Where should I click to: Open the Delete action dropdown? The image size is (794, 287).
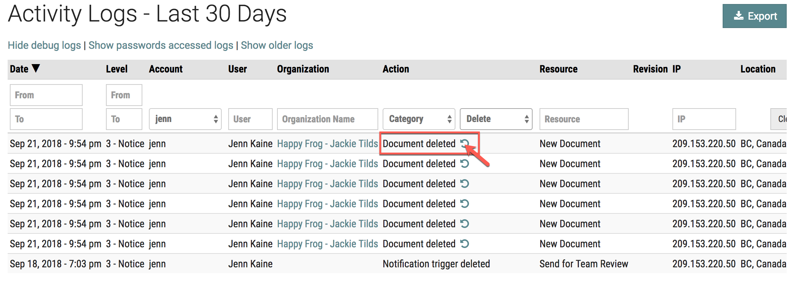tap(496, 119)
